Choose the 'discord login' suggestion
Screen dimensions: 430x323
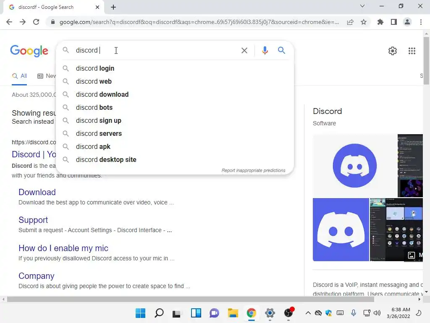point(175,69)
